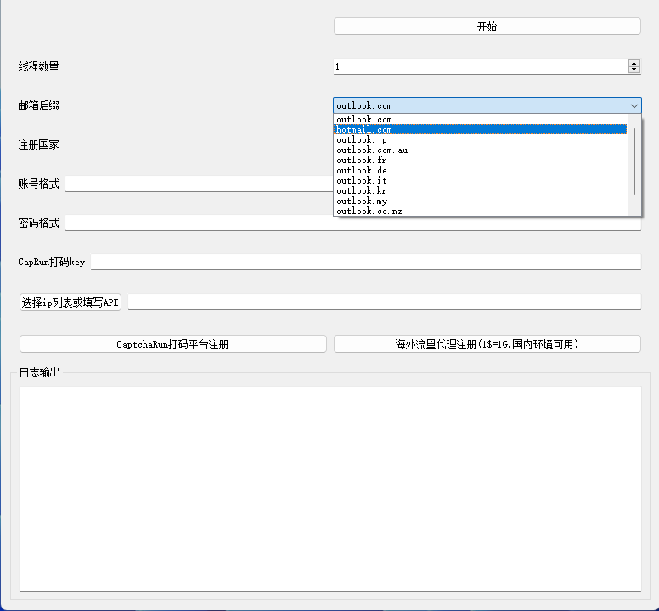Click the 海外流量代理注册 button

pyautogui.click(x=487, y=344)
